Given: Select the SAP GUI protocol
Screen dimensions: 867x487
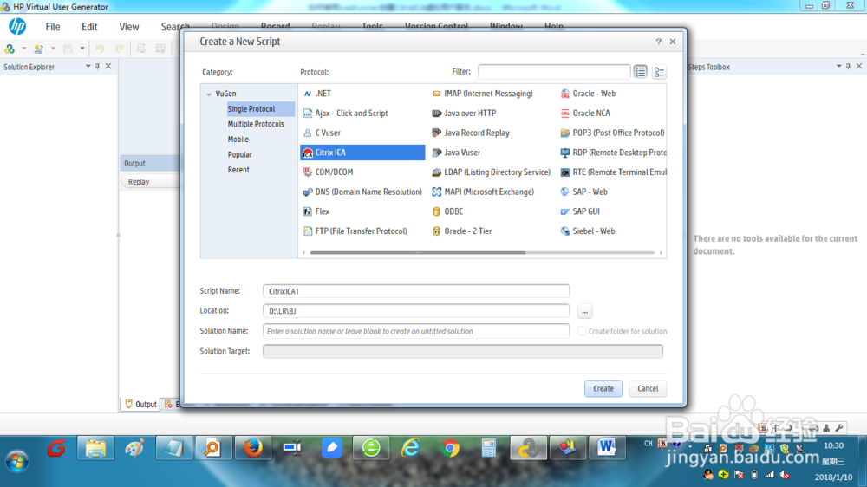Looking at the screenshot, I should tap(580, 211).
